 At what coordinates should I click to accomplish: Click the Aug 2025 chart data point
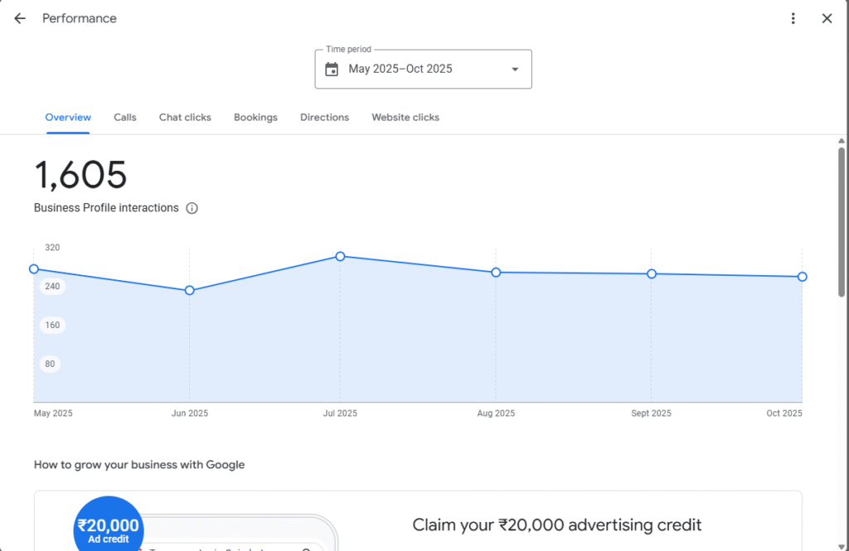[x=496, y=272]
